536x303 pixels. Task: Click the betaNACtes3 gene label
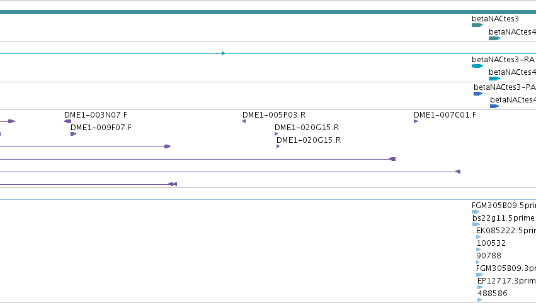495,19
